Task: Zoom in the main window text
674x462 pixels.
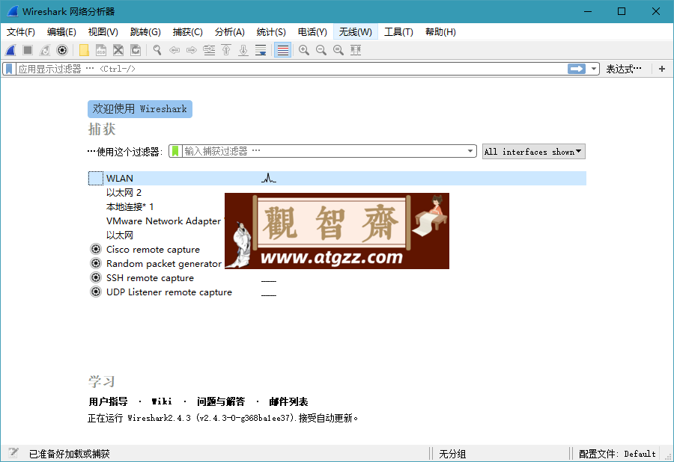Action: (304, 50)
